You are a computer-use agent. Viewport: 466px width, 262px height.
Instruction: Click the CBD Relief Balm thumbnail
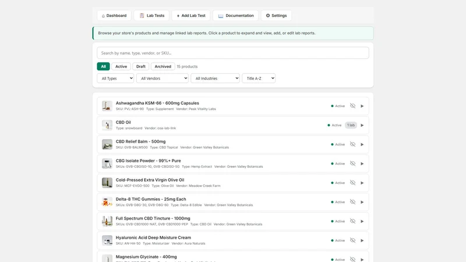(107, 144)
